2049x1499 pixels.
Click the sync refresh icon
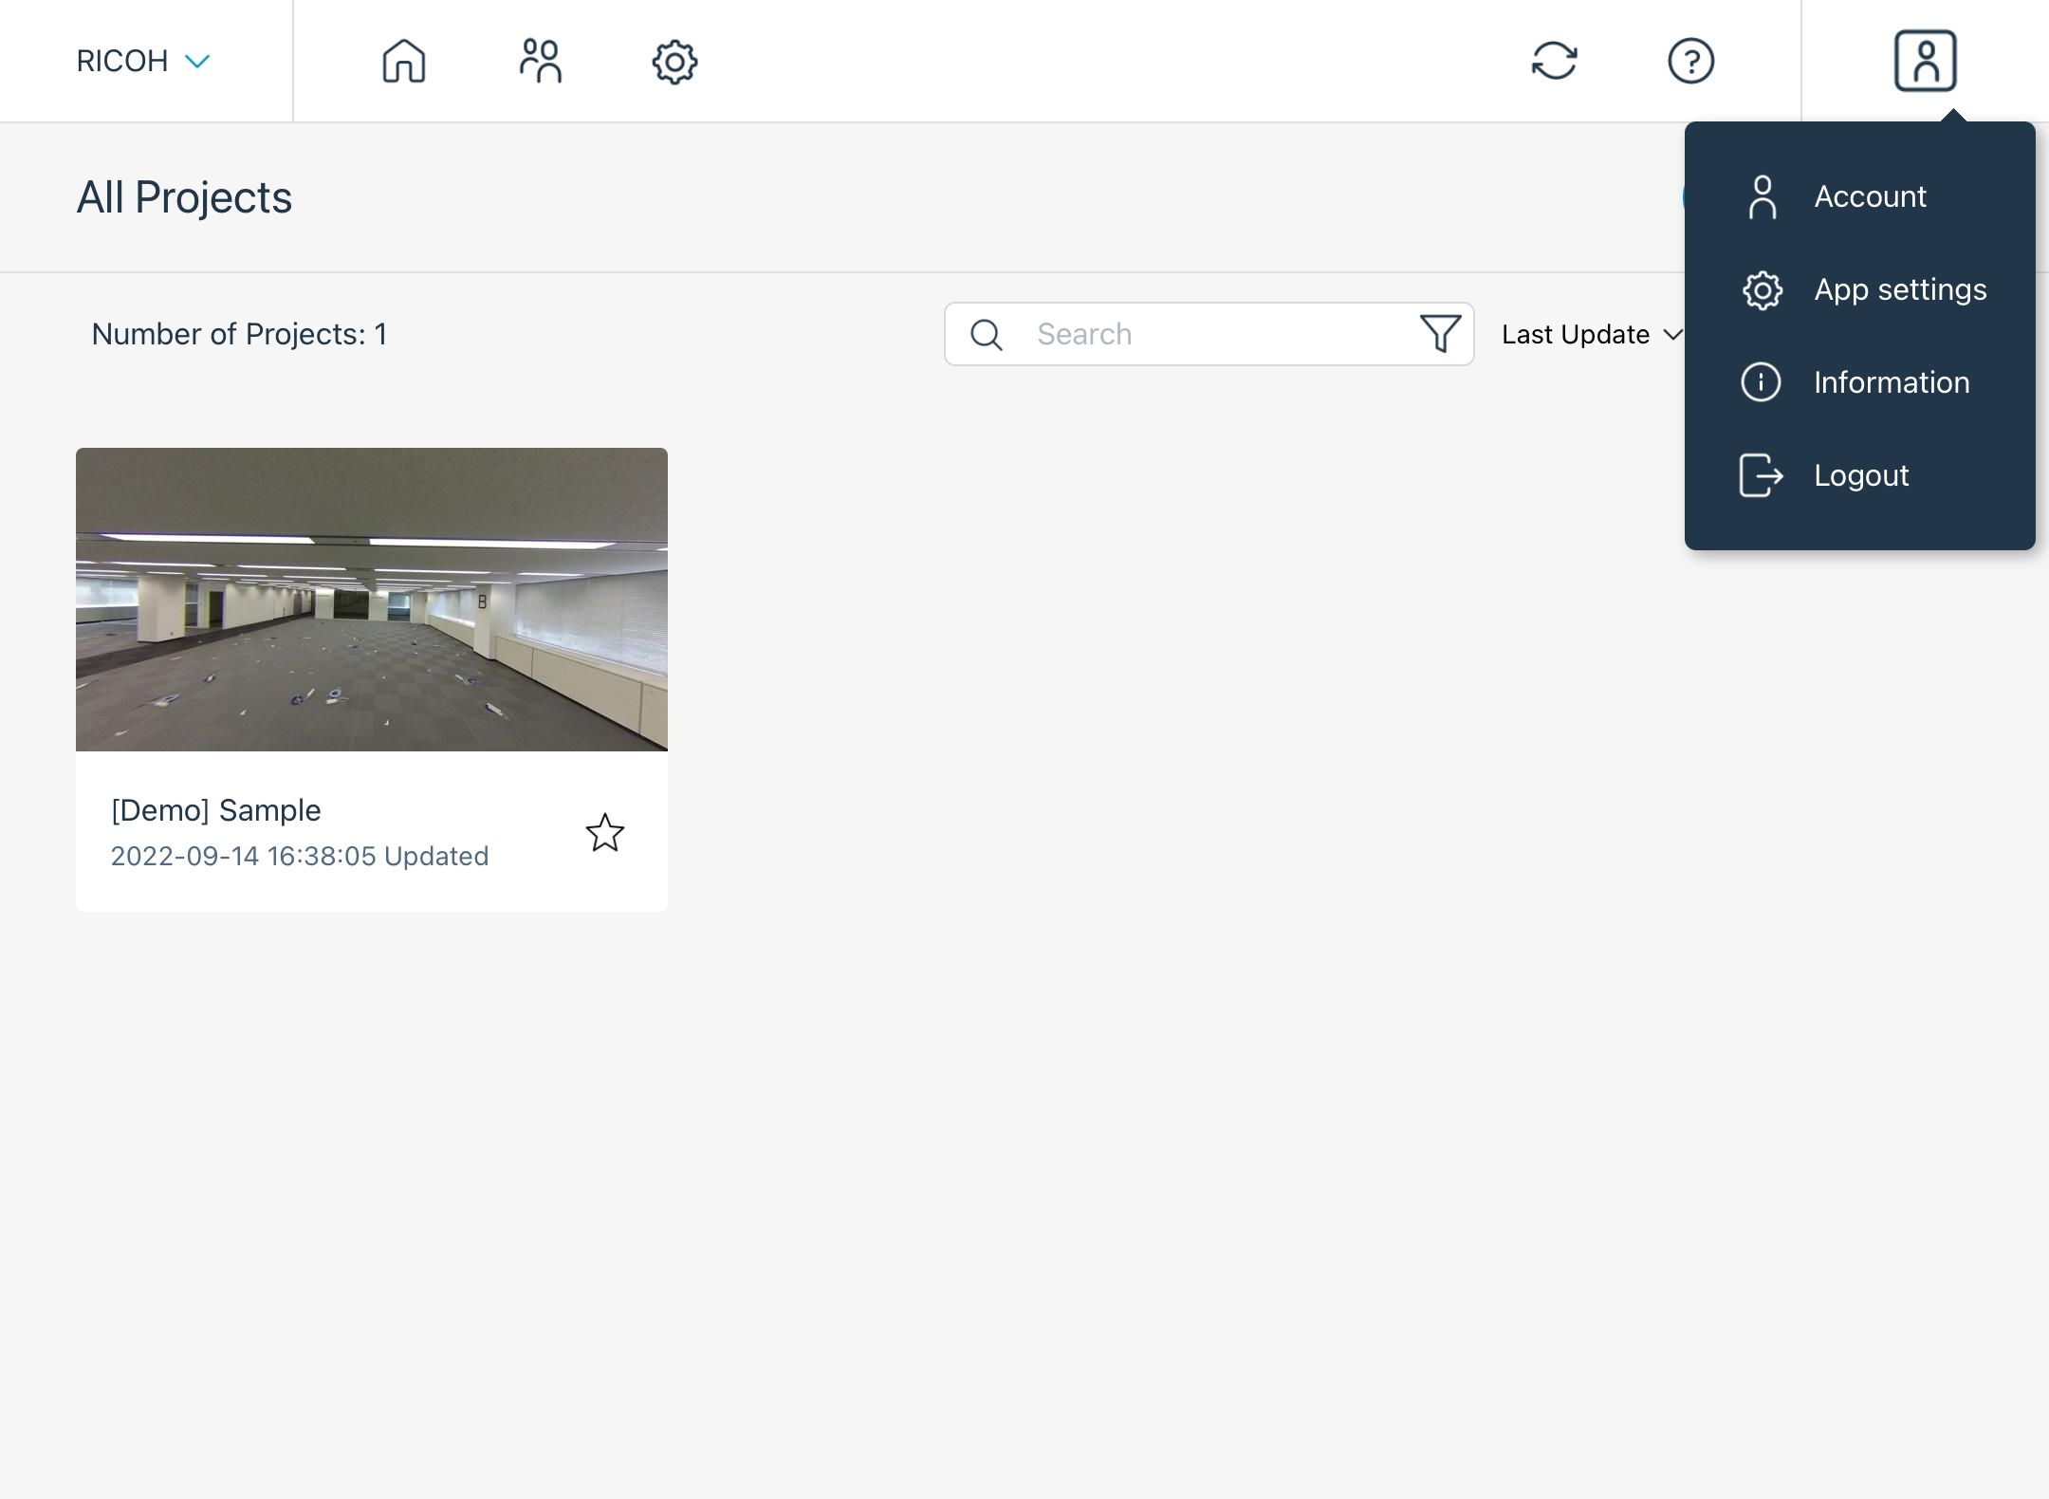(x=1554, y=62)
